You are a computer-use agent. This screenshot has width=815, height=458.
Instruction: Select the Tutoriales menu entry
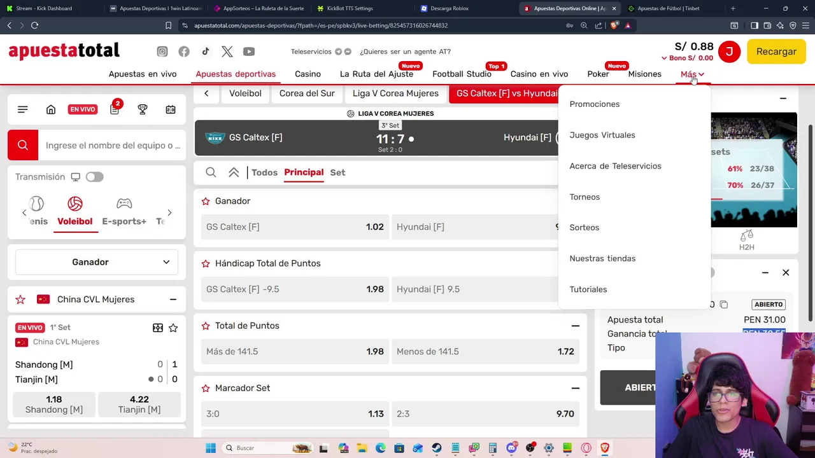pos(588,289)
